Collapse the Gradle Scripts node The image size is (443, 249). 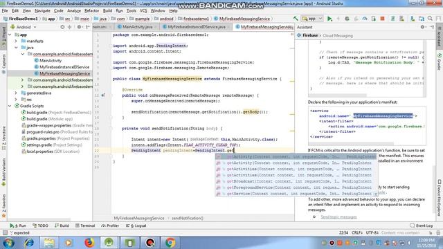10,106
